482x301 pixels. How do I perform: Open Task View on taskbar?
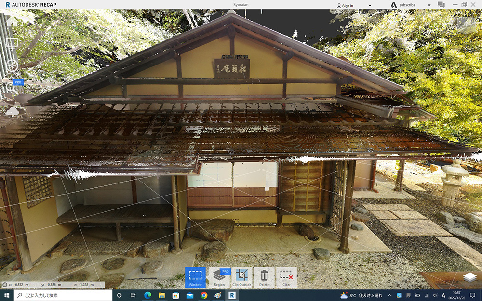[133, 295]
